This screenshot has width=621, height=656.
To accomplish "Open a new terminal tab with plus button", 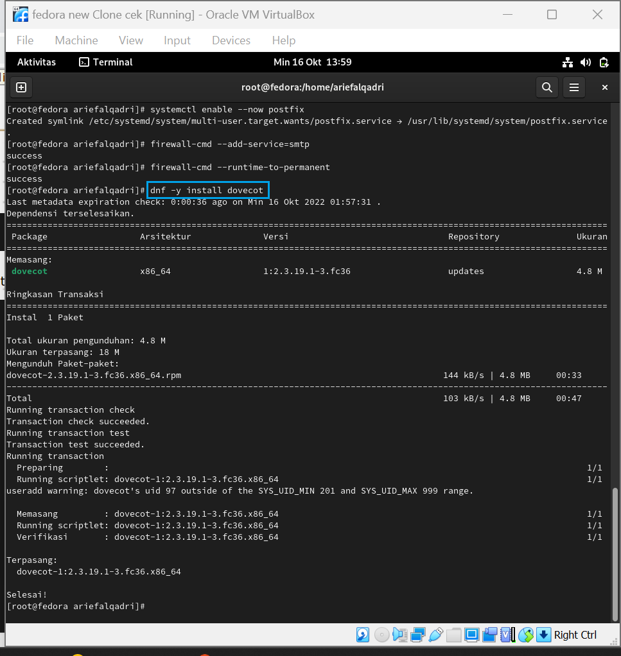I will pyautogui.click(x=21, y=87).
